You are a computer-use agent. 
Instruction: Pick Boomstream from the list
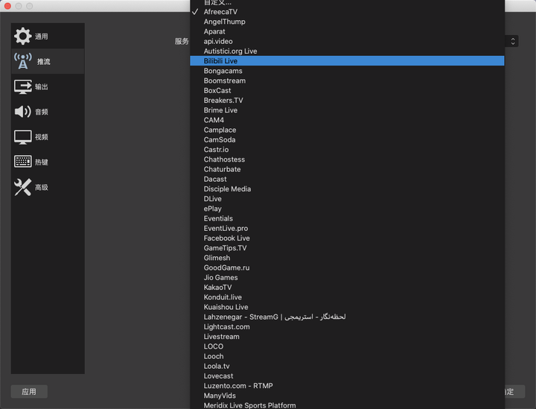tap(347, 80)
